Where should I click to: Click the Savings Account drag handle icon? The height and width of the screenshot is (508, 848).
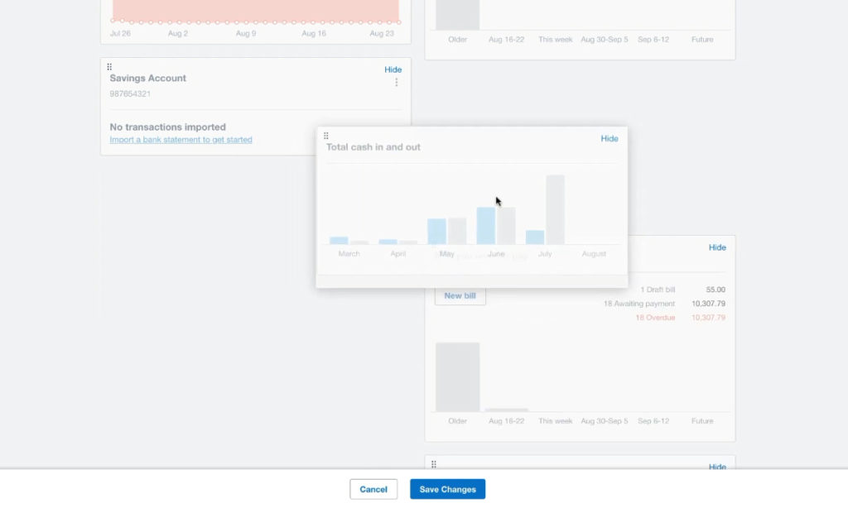tap(108, 66)
